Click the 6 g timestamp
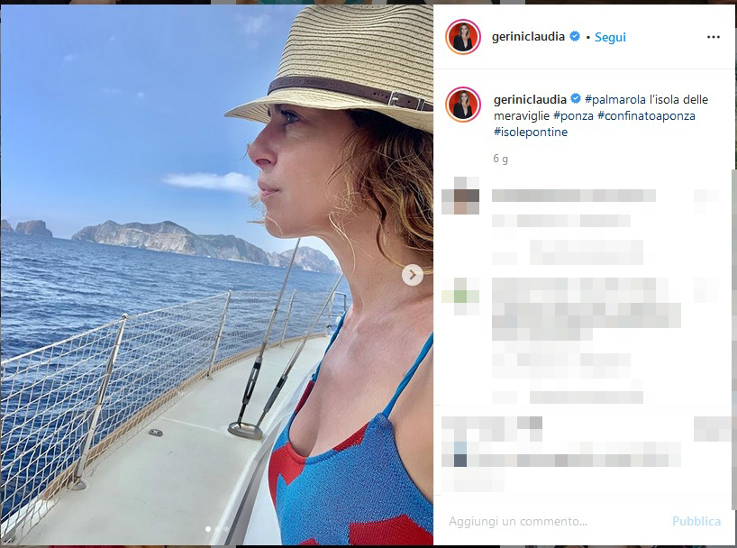 click(x=500, y=159)
